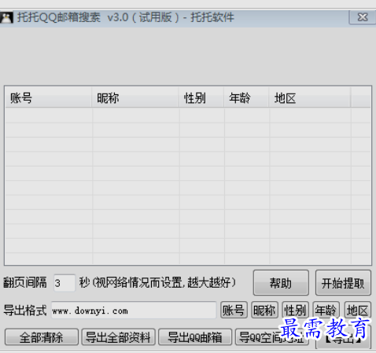
Task: Start extraction with 开始提取 button
Action: 343,283
